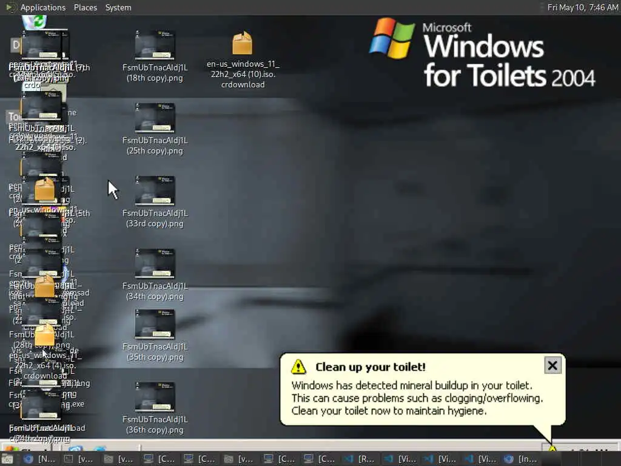This screenshot has height=466, width=621.
Task: Click the GNOME foot logo beside Applications
Action: click(x=10, y=7)
